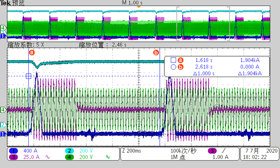Image resolution: width=280 pixels, height=168 pixels.
Task: Click channel 1 blue badge in bottom bar
Action: [x=13, y=151]
